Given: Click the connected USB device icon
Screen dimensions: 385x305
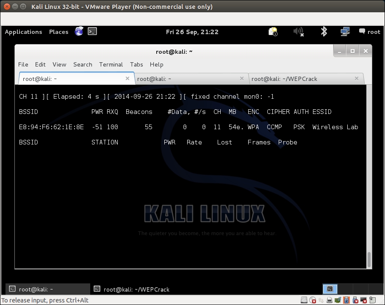Looking at the screenshot, I should (346, 300).
